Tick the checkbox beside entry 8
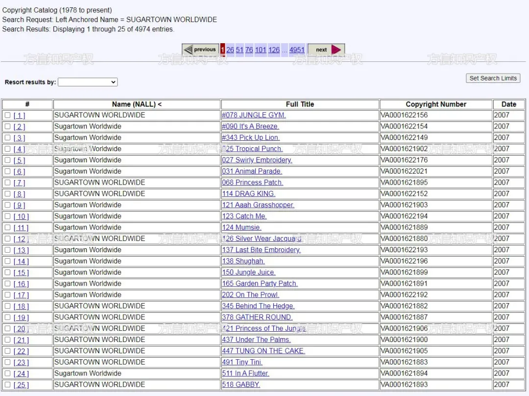Image resolution: width=529 pixels, height=396 pixels. point(7,194)
